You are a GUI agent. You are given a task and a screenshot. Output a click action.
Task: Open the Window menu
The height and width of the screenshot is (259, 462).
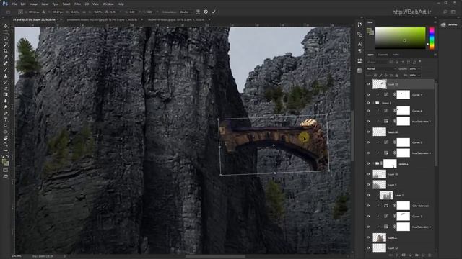point(108,4)
